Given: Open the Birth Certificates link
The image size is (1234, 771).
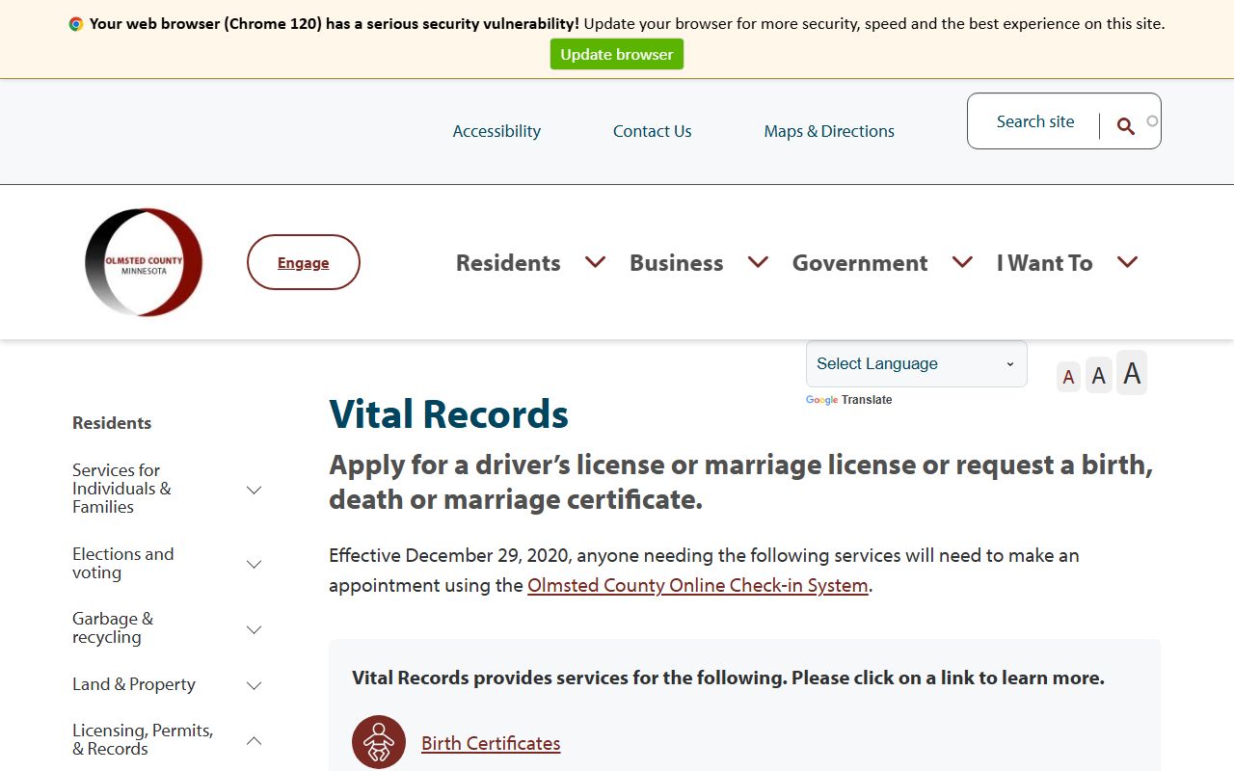Looking at the screenshot, I should [x=491, y=743].
